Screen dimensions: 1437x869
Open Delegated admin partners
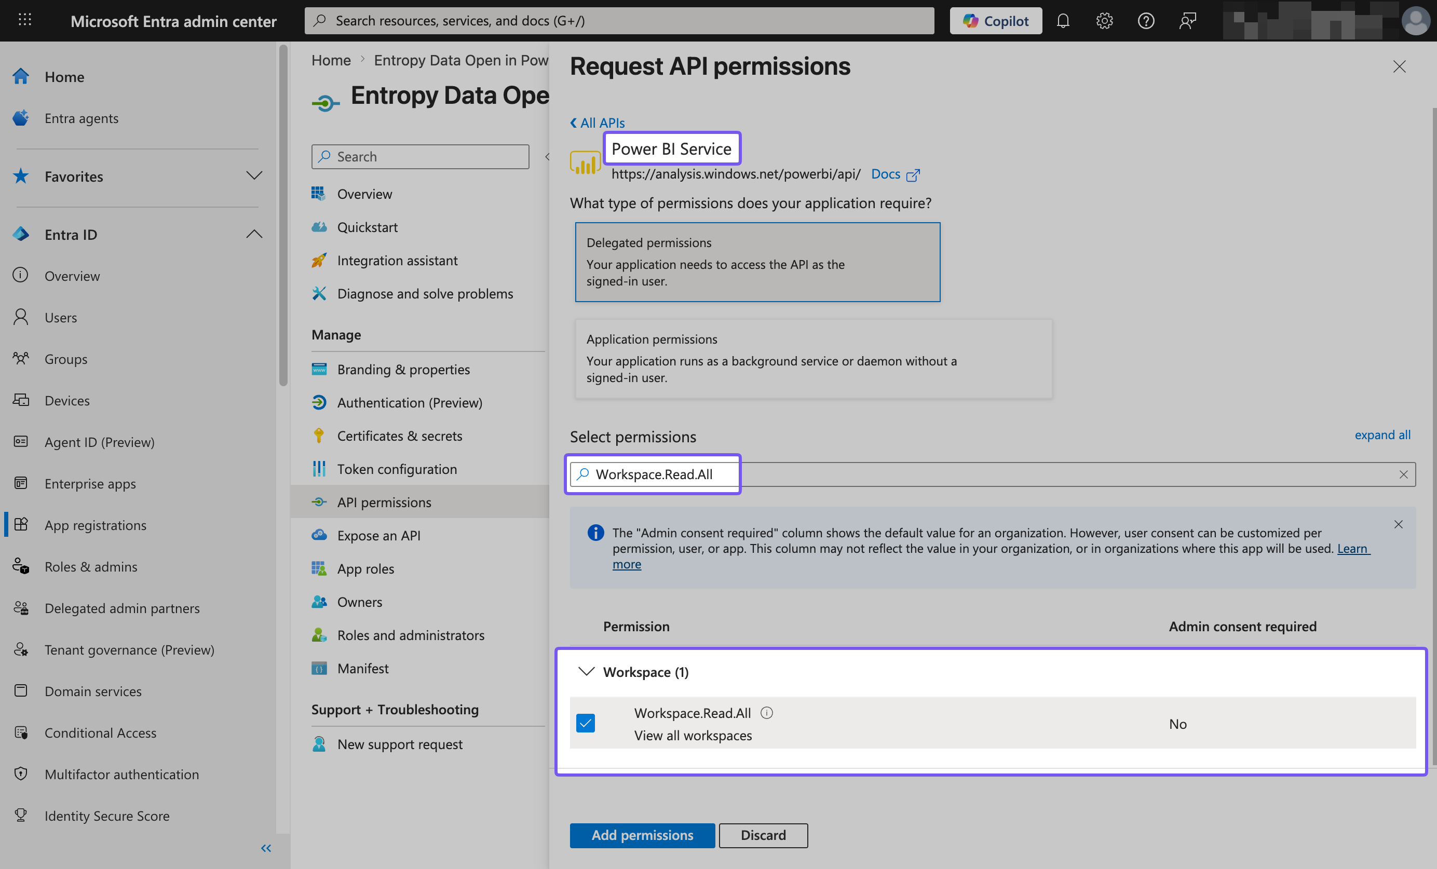[x=122, y=608]
